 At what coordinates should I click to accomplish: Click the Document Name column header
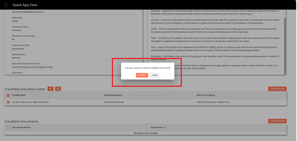click(21, 127)
